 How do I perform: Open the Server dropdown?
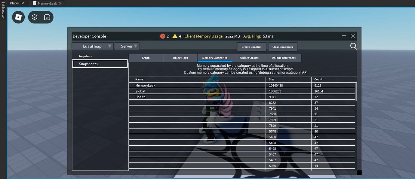(127, 46)
